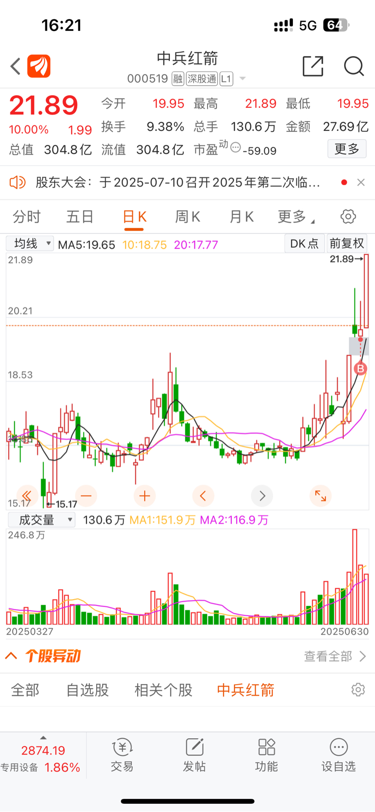Jump to earliest data double-left arrow
The image size is (375, 812).
(27, 496)
